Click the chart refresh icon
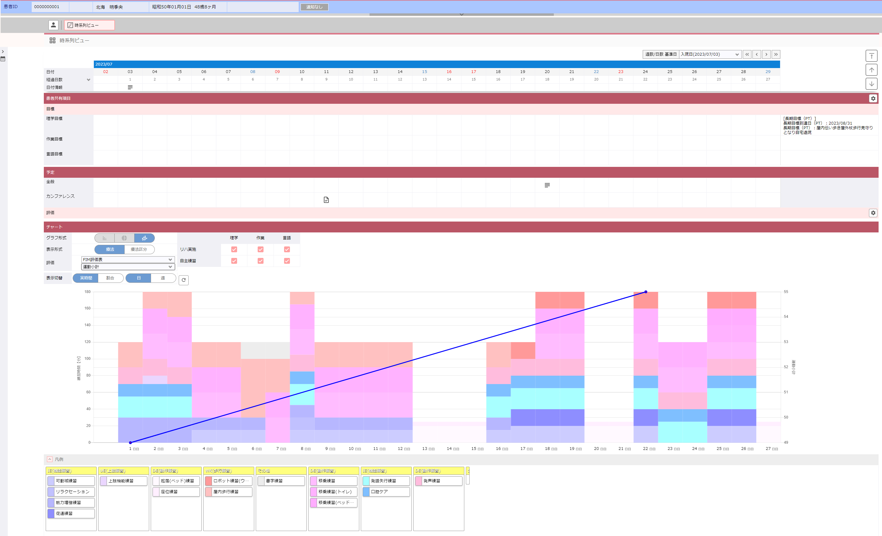This screenshot has height=536, width=882. (x=184, y=280)
